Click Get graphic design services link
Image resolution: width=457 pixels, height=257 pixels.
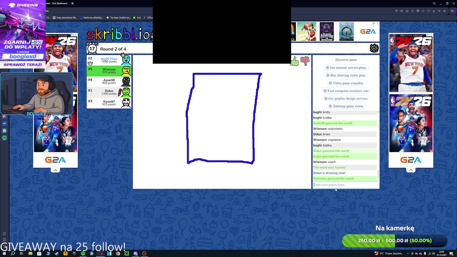(346, 99)
